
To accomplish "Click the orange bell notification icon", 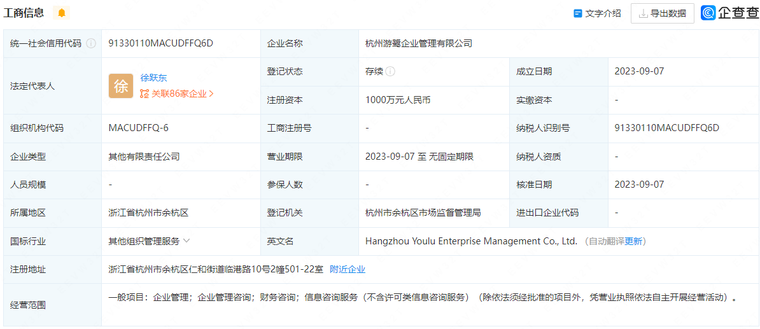I will (62, 13).
